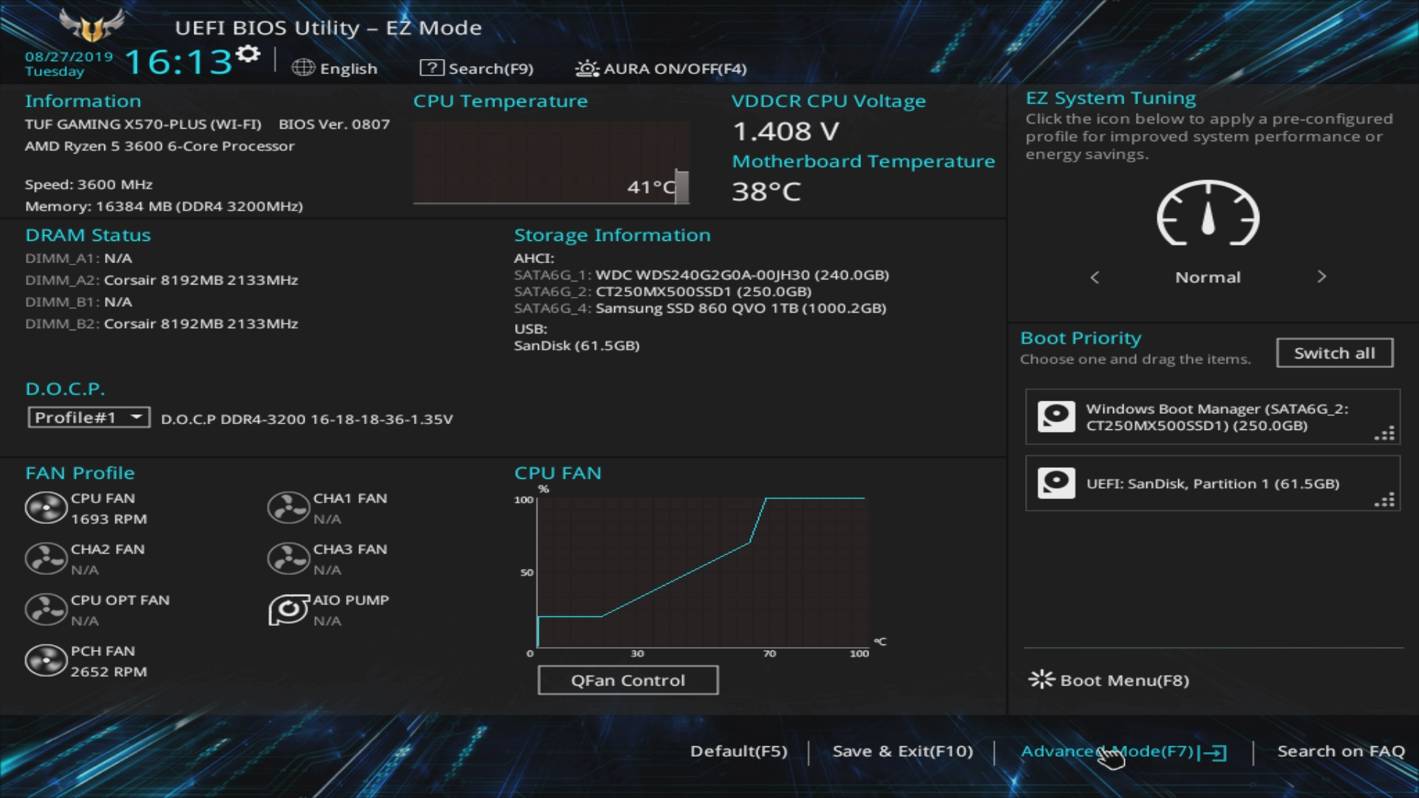Image resolution: width=1419 pixels, height=798 pixels.
Task: Click the ASUS TUF logo
Action: pos(92,24)
